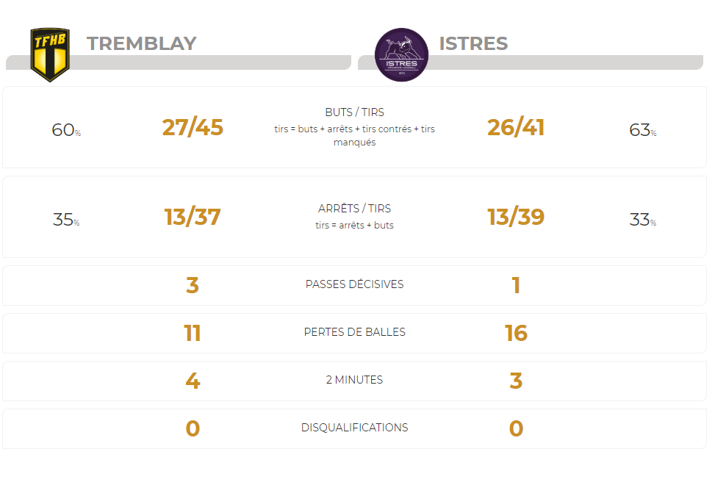Image resolution: width=715 pixels, height=485 pixels.
Task: Select Tremblay's 27/45 goals per shots value
Action: pos(193,127)
